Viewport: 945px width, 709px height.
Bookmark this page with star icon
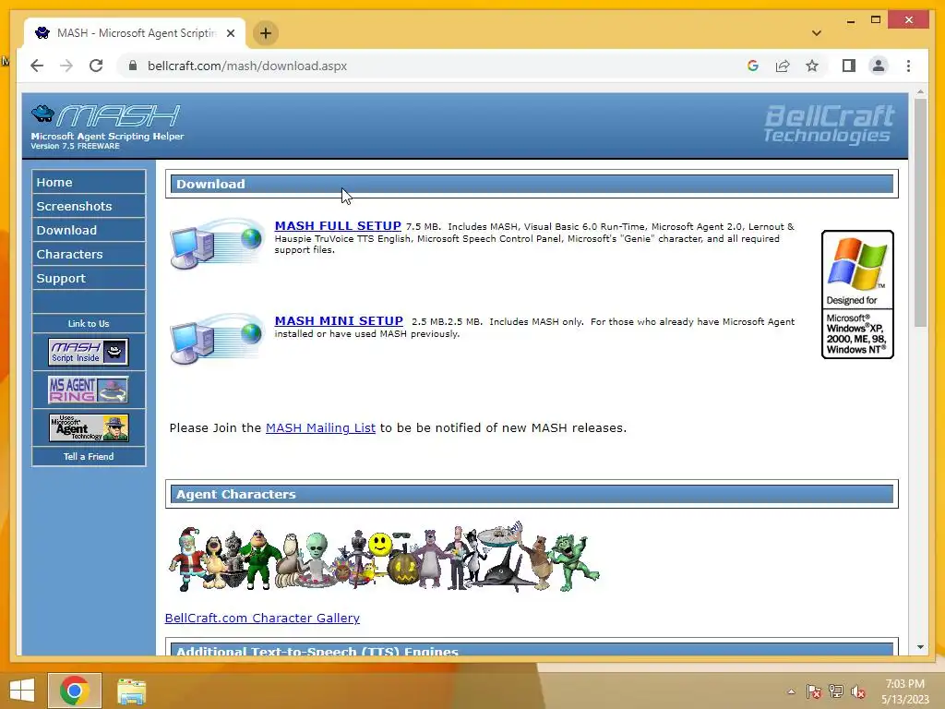point(812,66)
